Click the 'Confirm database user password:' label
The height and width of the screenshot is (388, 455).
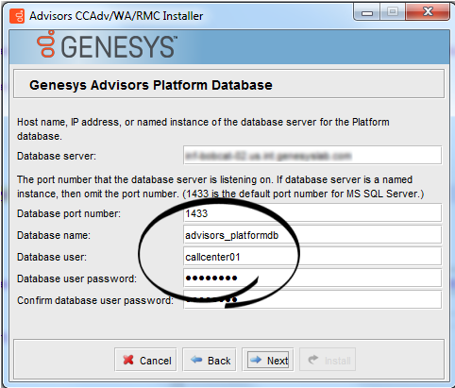tap(95, 300)
